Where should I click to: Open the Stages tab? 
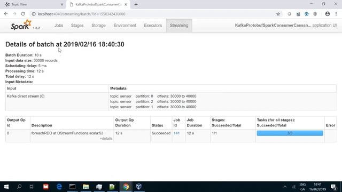(77, 26)
